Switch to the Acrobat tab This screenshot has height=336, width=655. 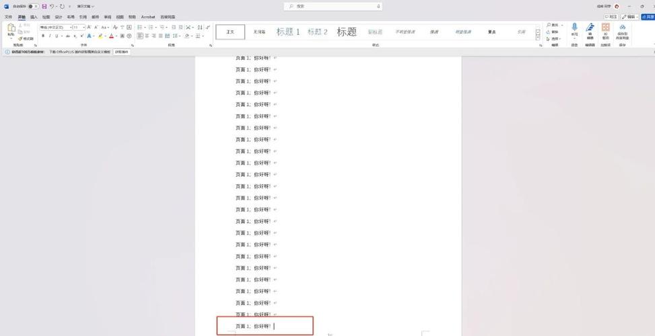click(148, 17)
